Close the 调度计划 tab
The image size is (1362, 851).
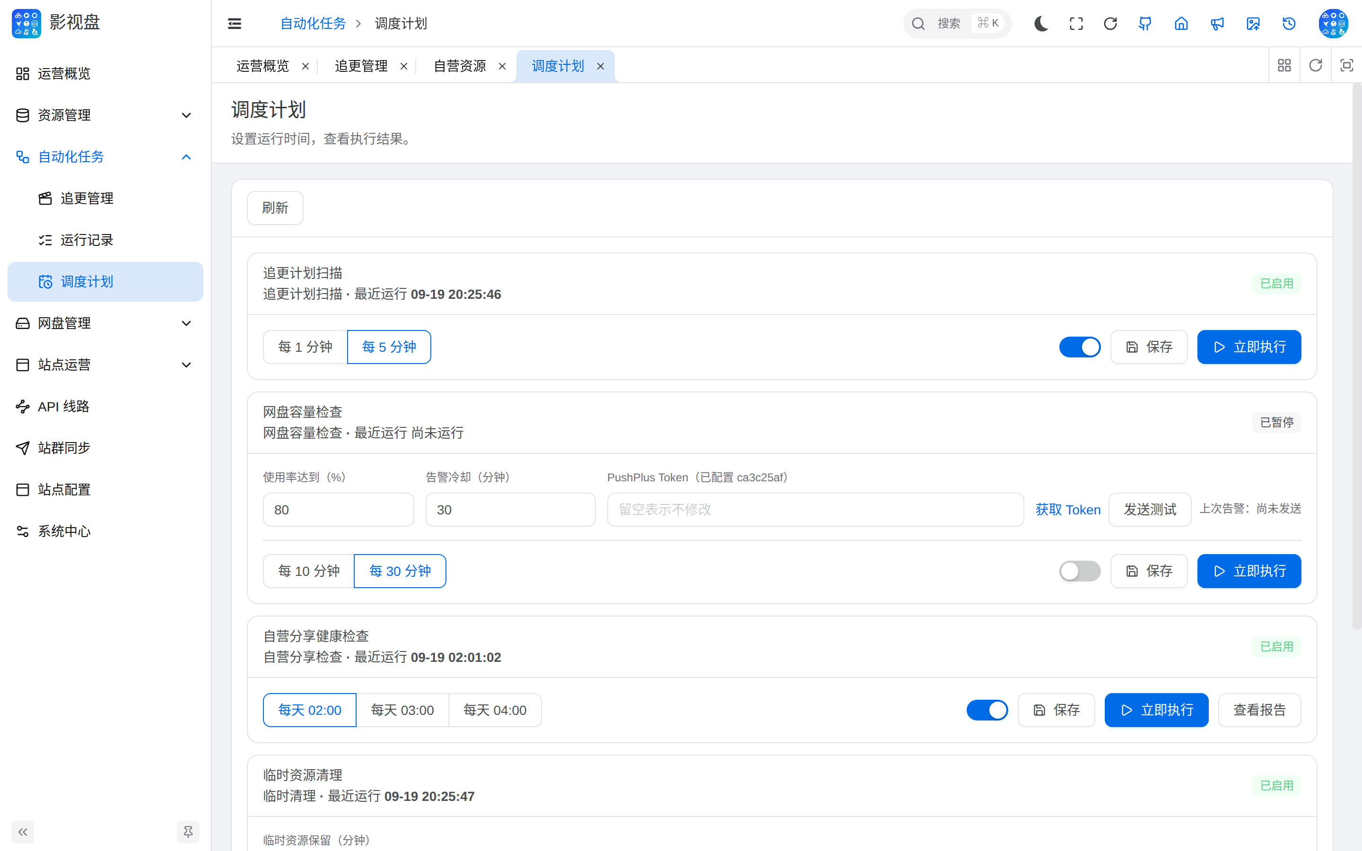click(601, 66)
